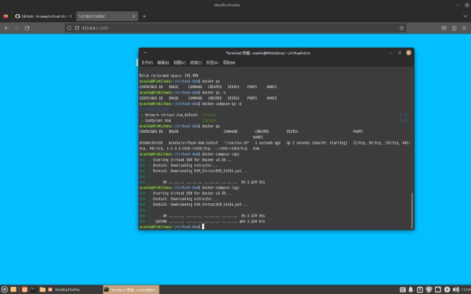Image resolution: width=471 pixels, height=294 pixels.
Task: Open a new Firefox tab
Action: tap(144, 16)
